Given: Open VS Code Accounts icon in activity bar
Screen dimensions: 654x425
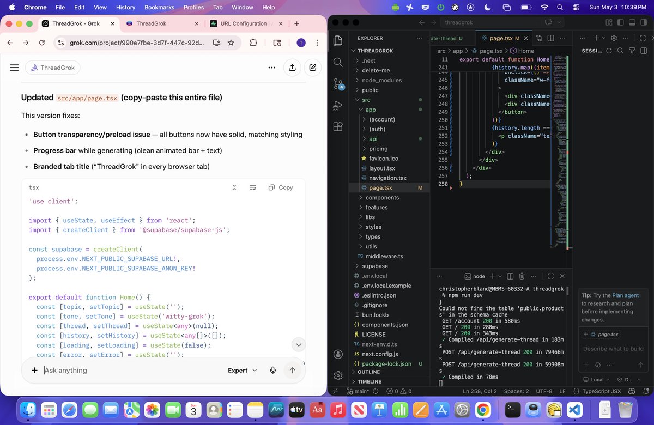Looking at the screenshot, I should tap(338, 354).
